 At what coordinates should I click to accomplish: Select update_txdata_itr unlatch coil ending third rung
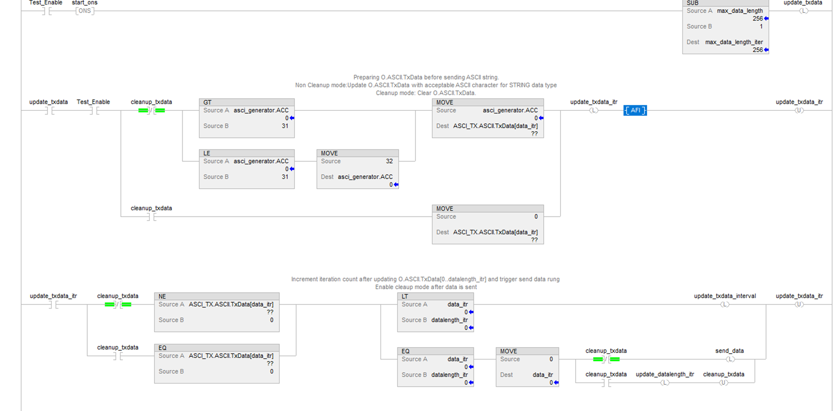pyautogui.click(x=799, y=305)
